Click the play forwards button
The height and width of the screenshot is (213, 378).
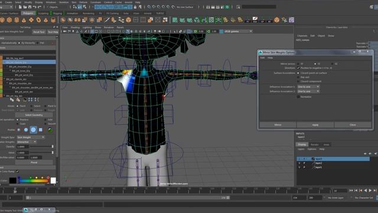tap(370, 191)
